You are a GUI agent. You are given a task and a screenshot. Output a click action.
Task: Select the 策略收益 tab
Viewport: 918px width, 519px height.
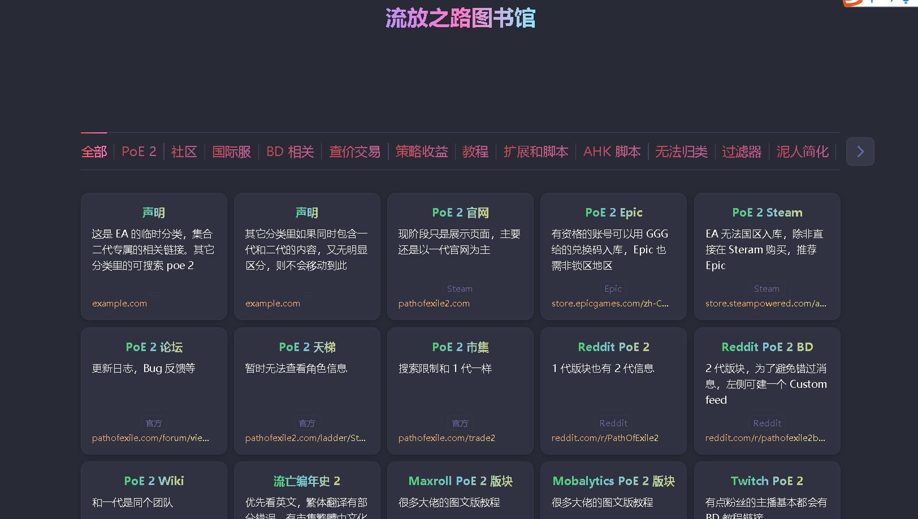tap(422, 152)
